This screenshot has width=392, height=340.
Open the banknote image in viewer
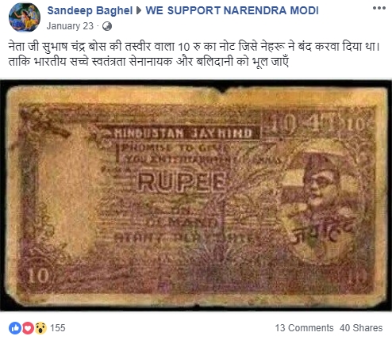pyautogui.click(x=196, y=196)
